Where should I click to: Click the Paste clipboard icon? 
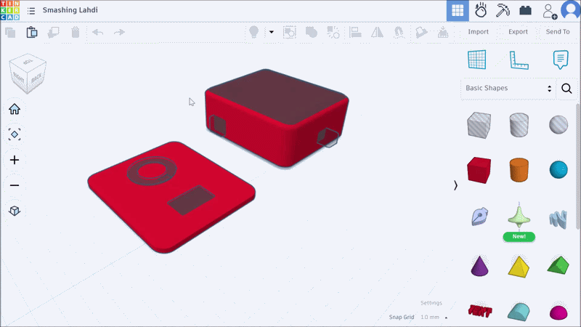[x=32, y=32]
